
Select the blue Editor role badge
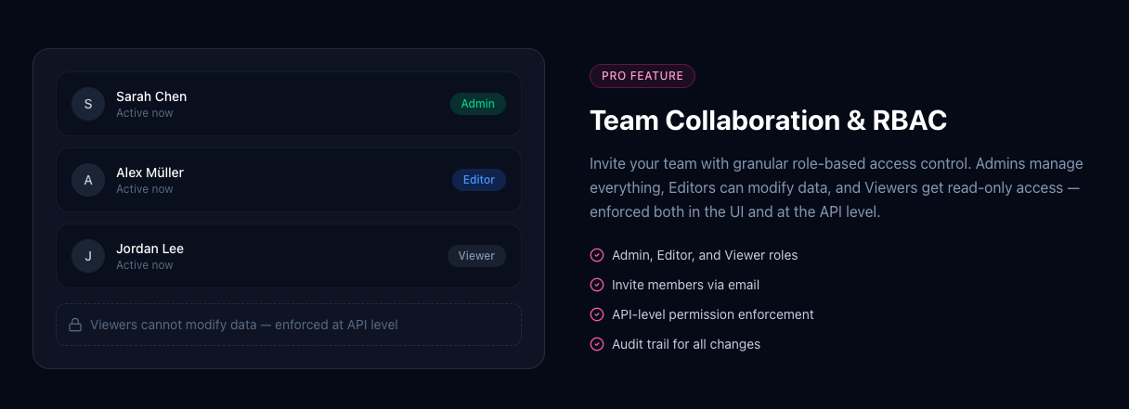pos(479,180)
